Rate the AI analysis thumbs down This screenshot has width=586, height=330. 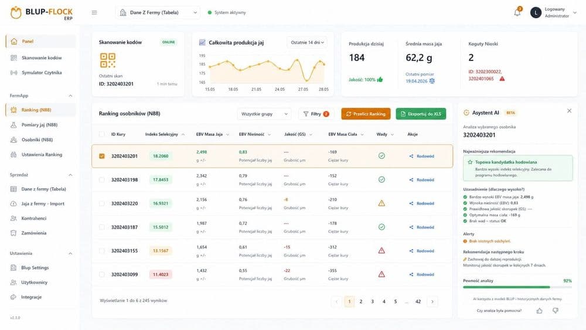[556, 311]
